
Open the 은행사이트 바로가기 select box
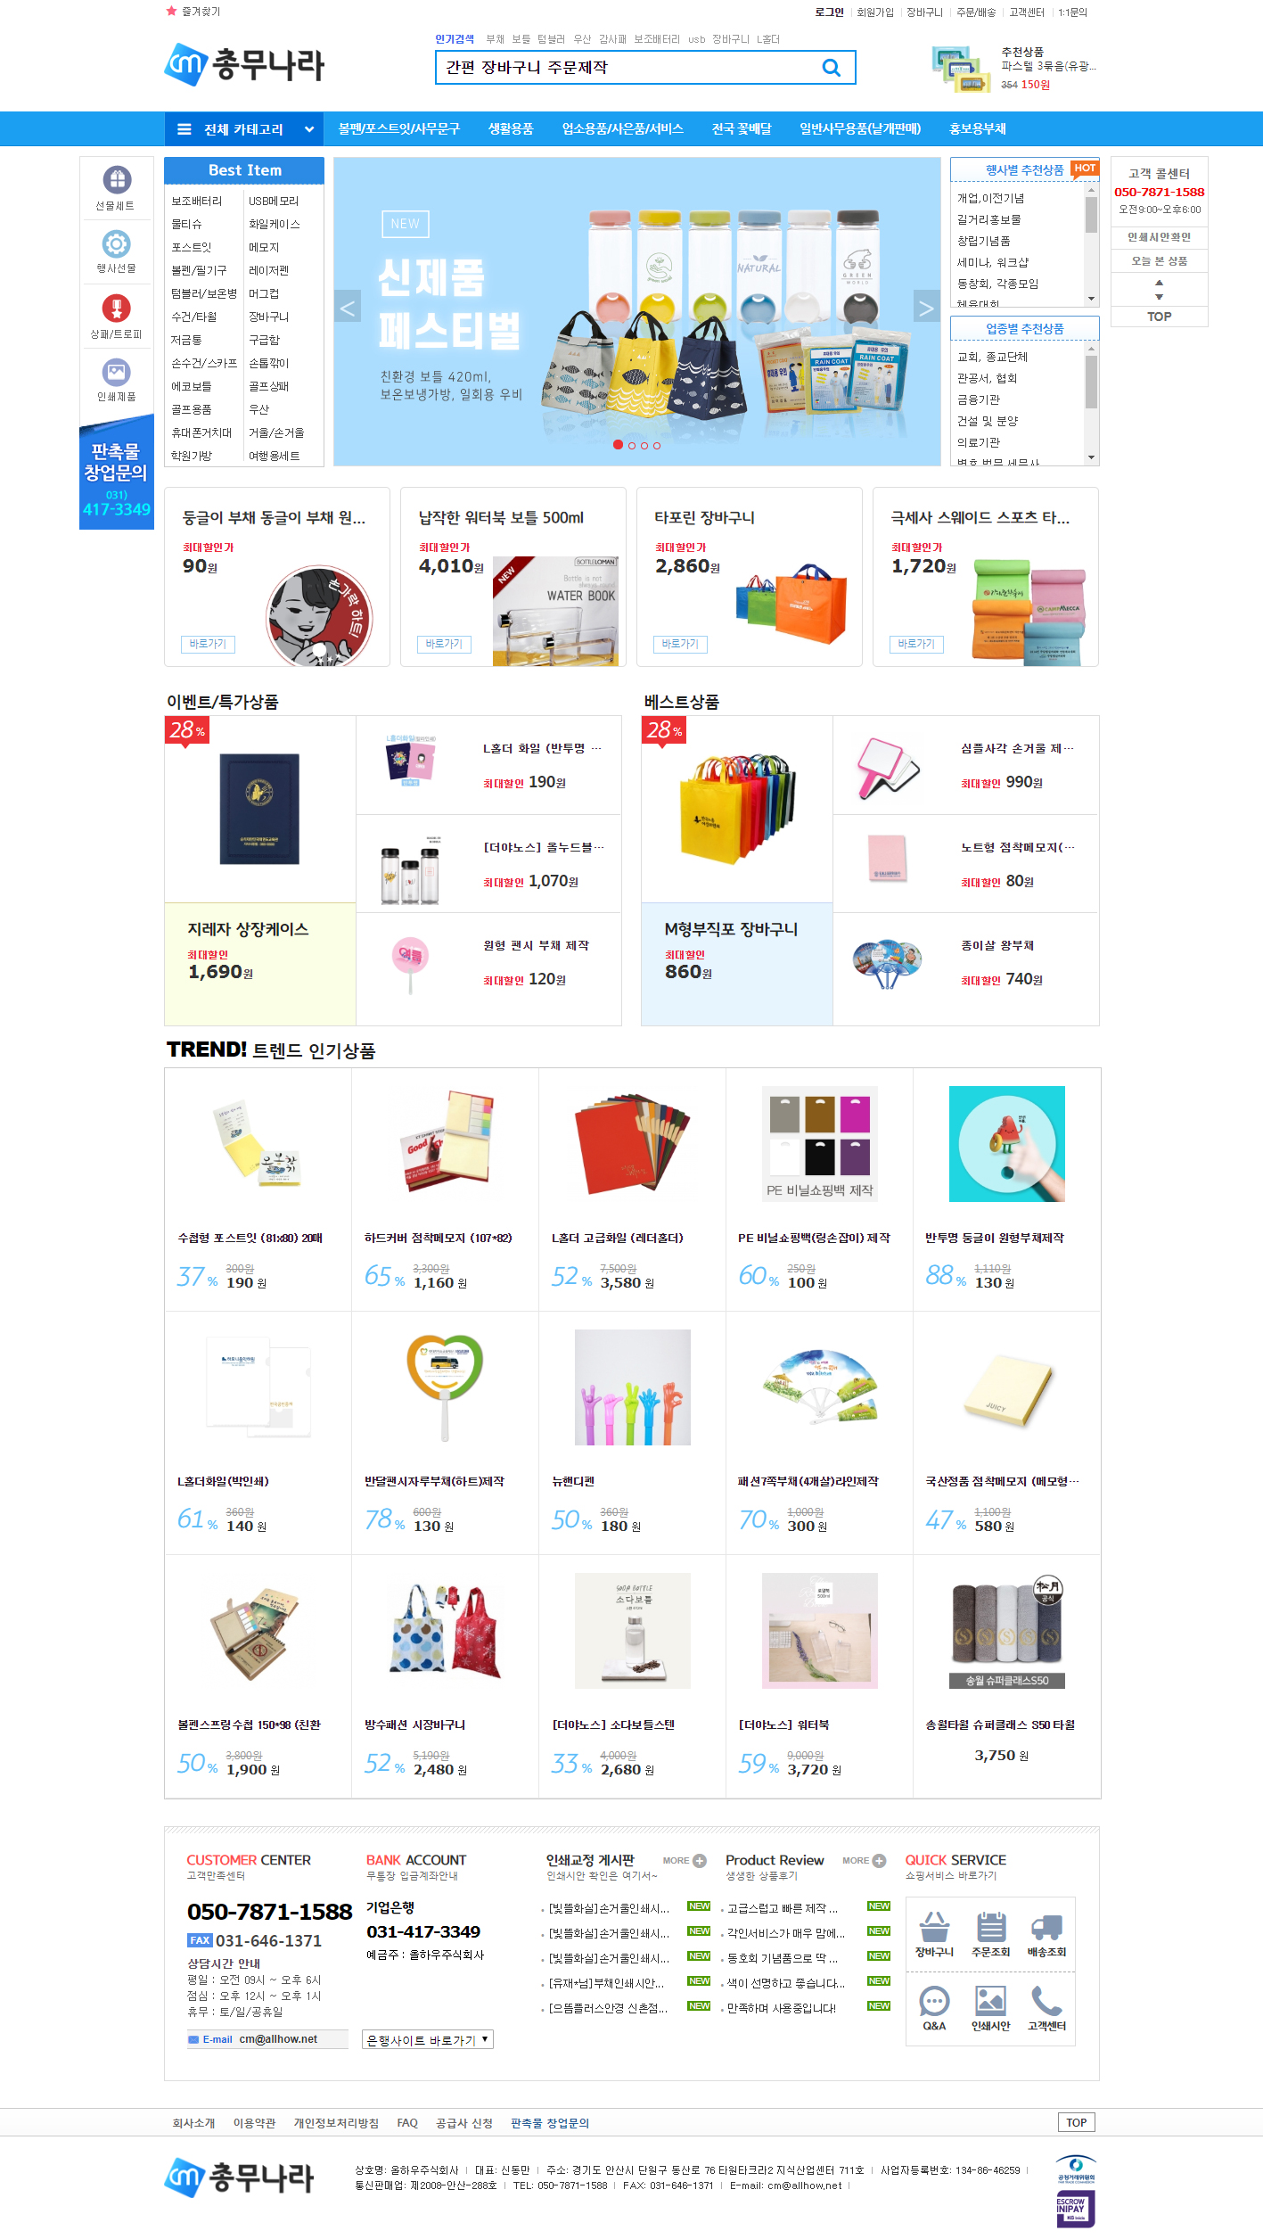pyautogui.click(x=428, y=2039)
